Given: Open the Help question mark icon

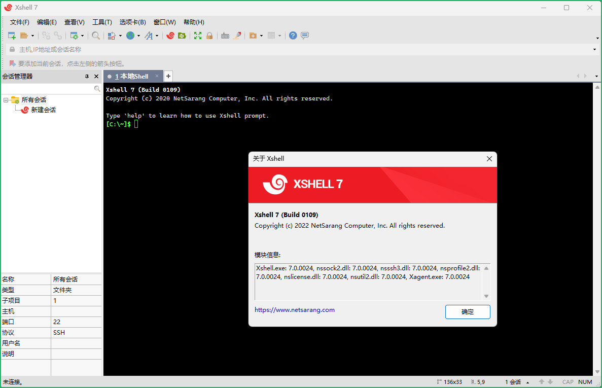Looking at the screenshot, I should click(293, 36).
